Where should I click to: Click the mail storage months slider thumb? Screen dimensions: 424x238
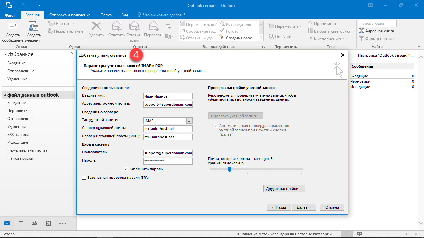coord(230,169)
